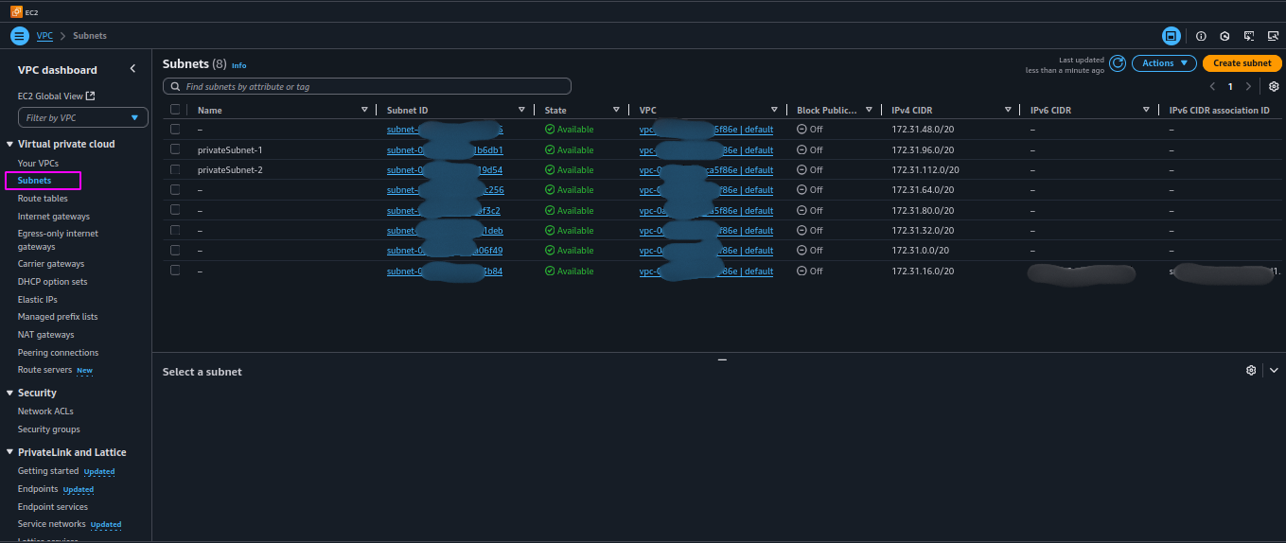The height and width of the screenshot is (543, 1286).
Task: Click the info circle icon in header
Action: point(1201,36)
